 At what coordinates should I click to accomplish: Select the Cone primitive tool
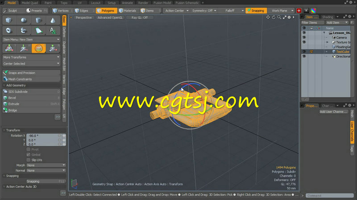pos(53,20)
